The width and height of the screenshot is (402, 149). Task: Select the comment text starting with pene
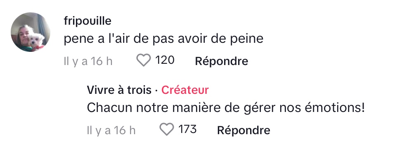click(163, 39)
